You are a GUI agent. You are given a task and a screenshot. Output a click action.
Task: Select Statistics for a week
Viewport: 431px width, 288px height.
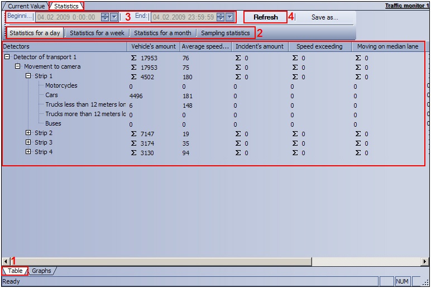point(97,33)
